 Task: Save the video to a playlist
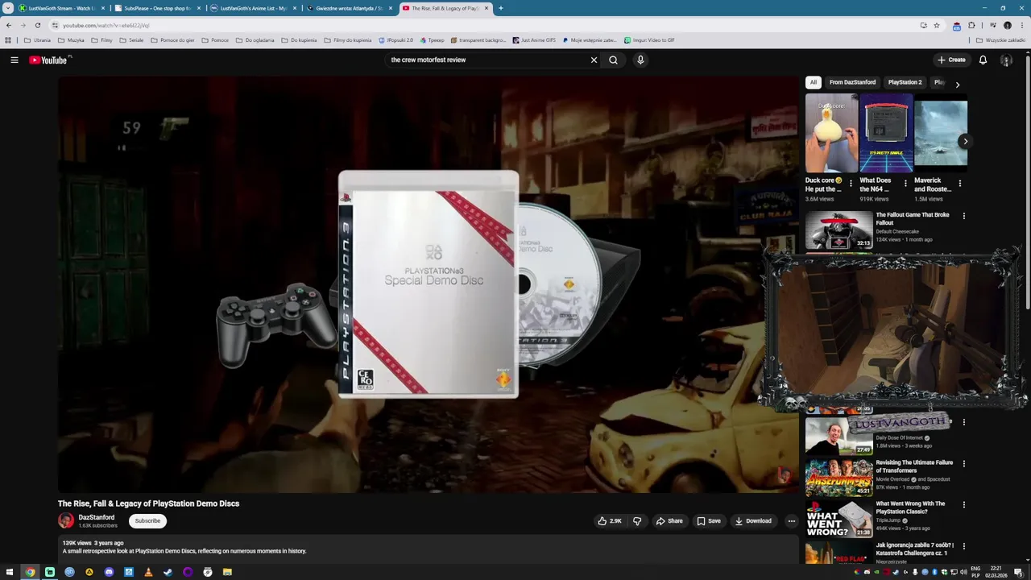[709, 521]
